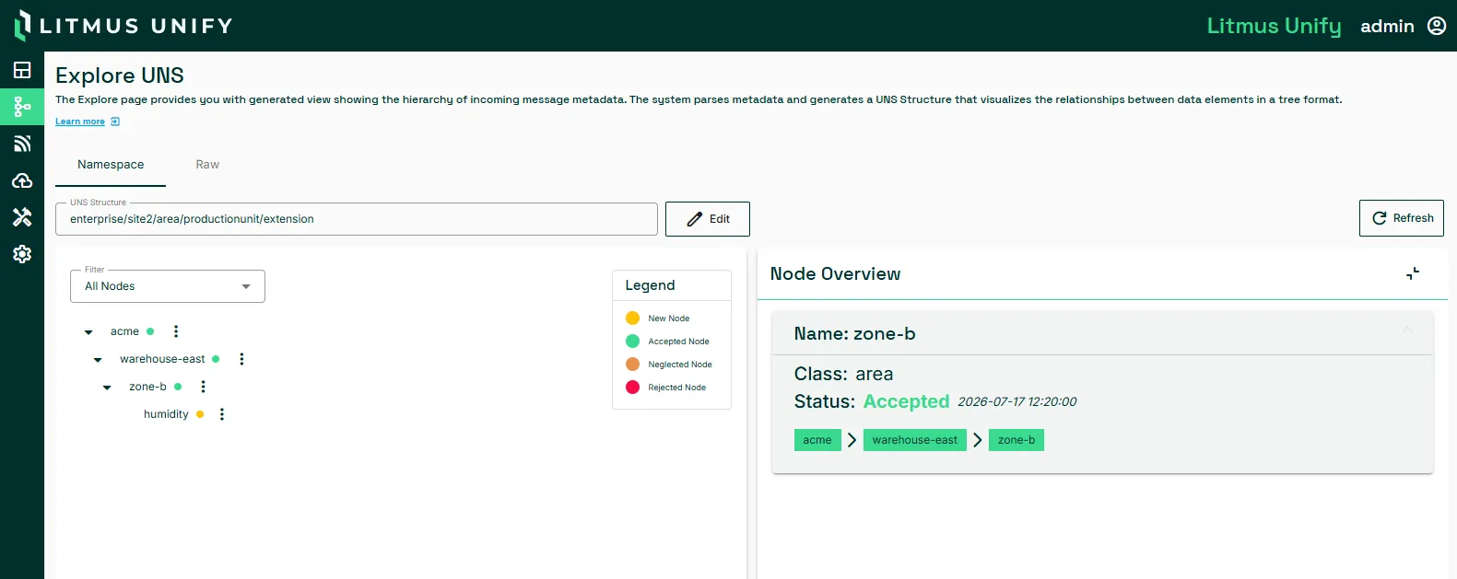This screenshot has width=1457, height=579.
Task: Click the New Node yellow legend swatch
Action: [632, 318]
